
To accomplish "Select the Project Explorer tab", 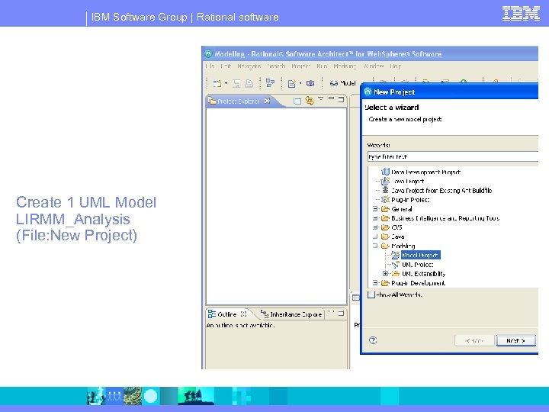I will tap(238, 101).
